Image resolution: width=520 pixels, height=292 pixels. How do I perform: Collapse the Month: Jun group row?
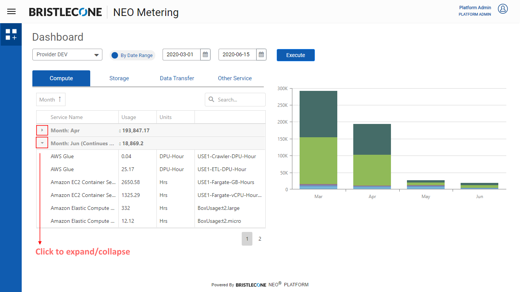tap(42, 143)
